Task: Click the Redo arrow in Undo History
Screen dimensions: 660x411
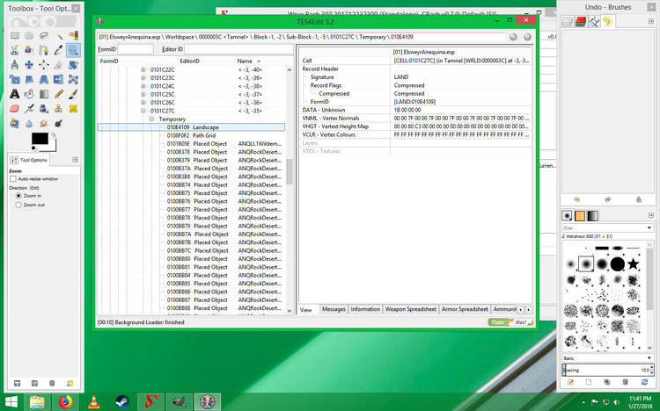Action: [608, 200]
